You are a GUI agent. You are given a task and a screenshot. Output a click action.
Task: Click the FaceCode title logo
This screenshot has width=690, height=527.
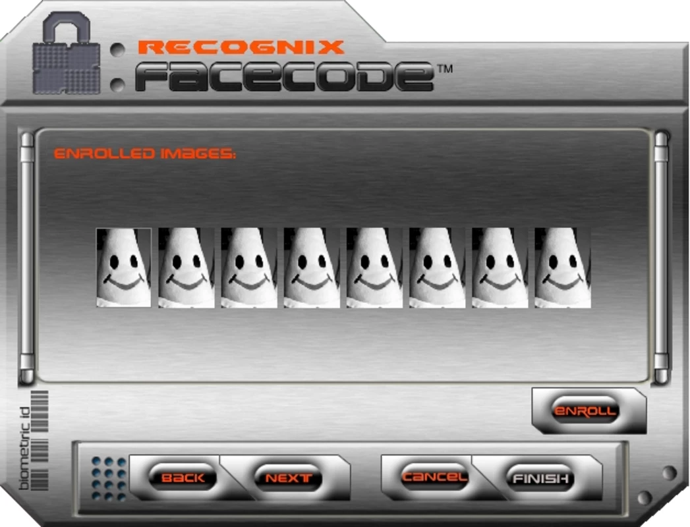pyautogui.click(x=285, y=76)
